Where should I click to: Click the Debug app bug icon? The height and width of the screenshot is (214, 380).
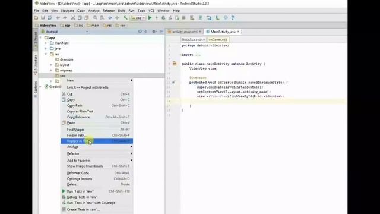(x=163, y=18)
